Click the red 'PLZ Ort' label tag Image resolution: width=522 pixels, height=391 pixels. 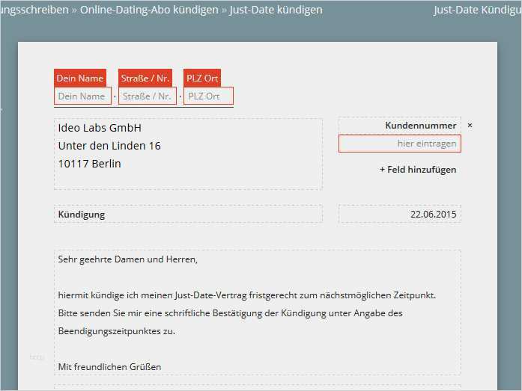click(x=202, y=78)
